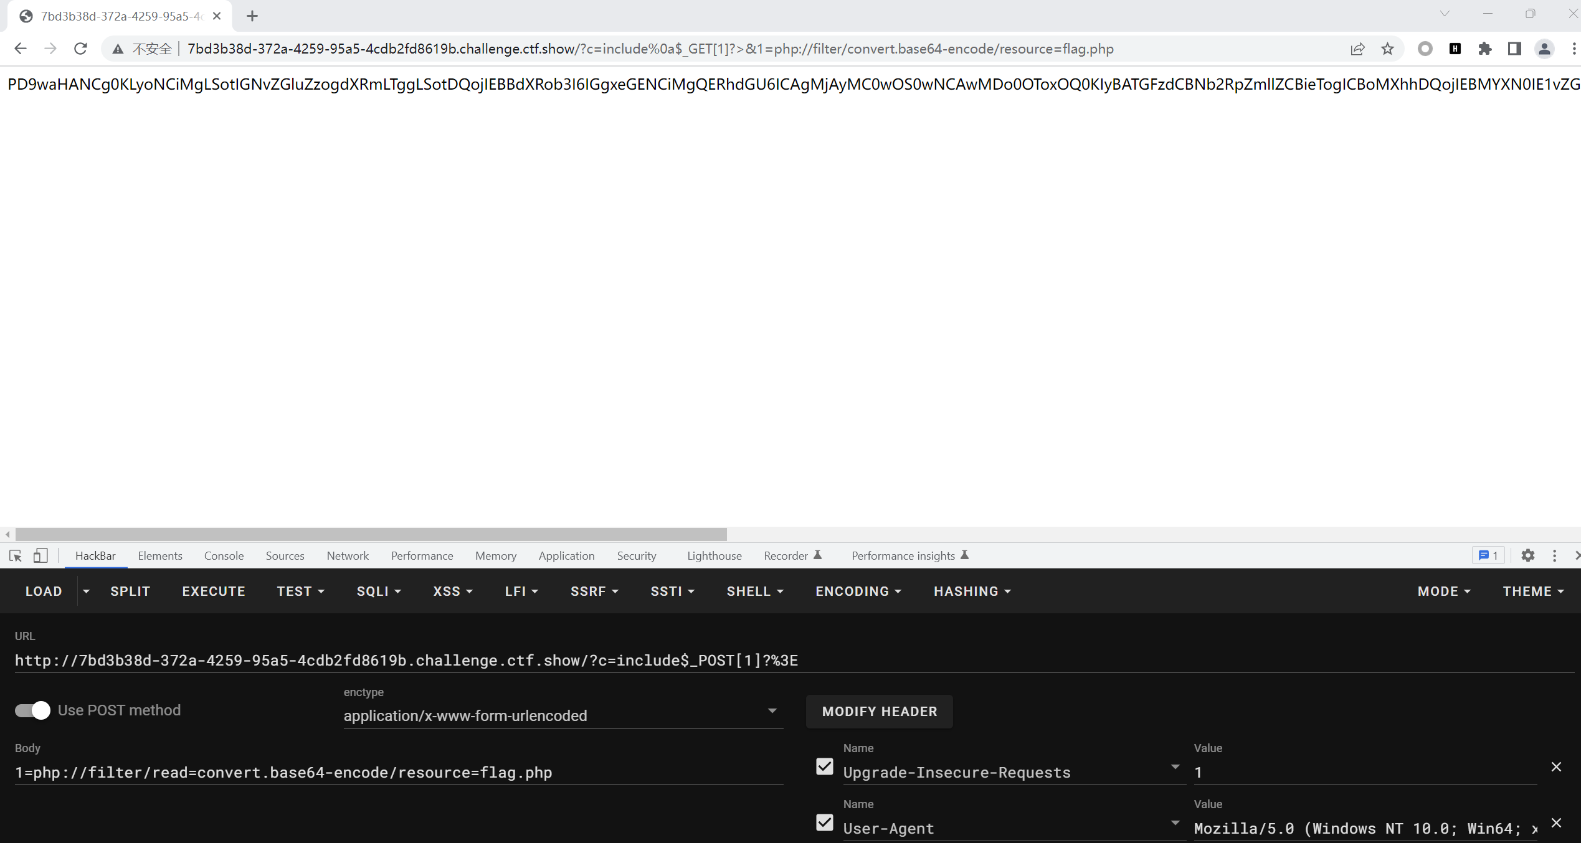The image size is (1581, 843).
Task: Switch to the Network tab
Action: (347, 555)
